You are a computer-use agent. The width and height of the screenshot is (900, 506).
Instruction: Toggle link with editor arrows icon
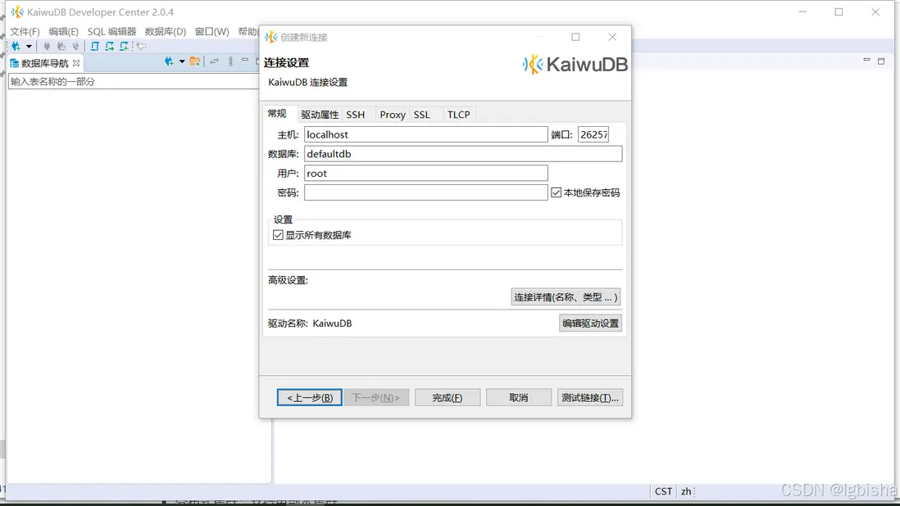coord(214,61)
